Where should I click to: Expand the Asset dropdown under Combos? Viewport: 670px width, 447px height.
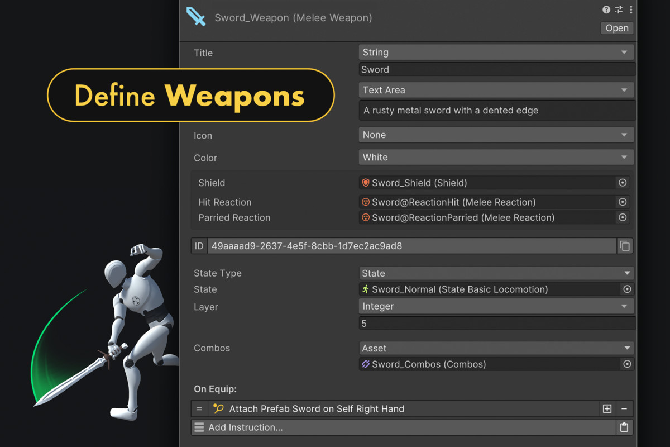pos(496,348)
